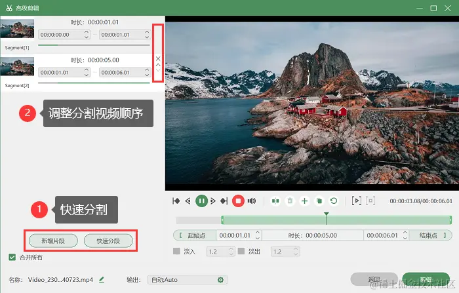
Task: Edit the file name with pencil icon
Action: [102, 279]
